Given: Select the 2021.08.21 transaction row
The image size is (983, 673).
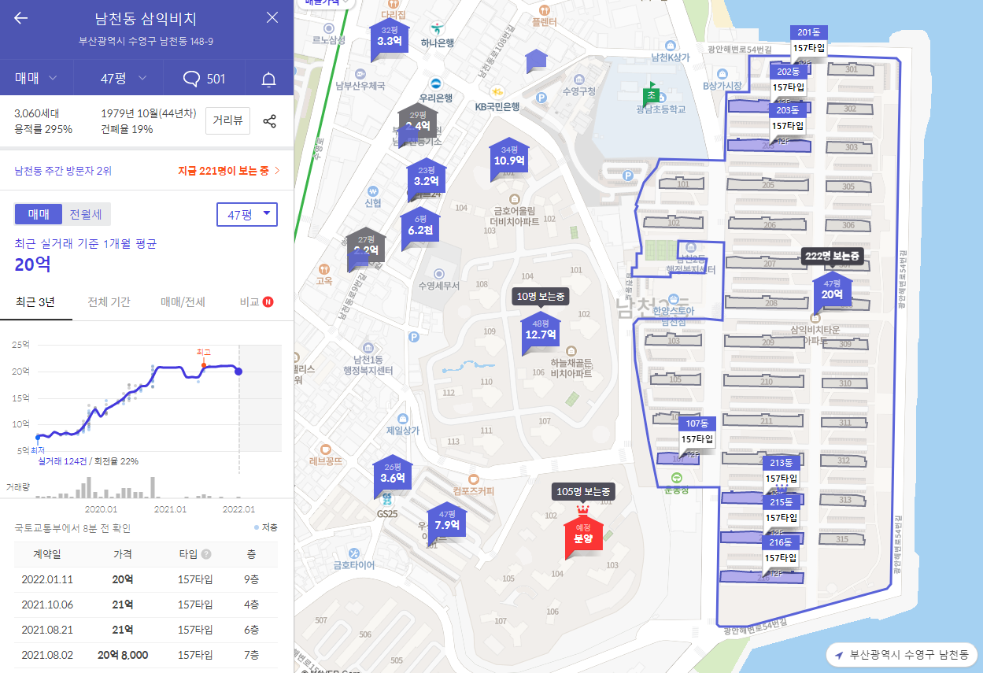Looking at the screenshot, I should pyautogui.click(x=146, y=630).
